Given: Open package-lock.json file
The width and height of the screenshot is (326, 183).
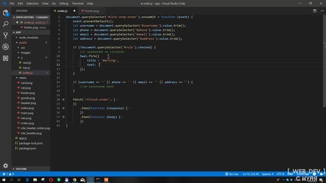Looking at the screenshot, I should (x=31, y=143).
